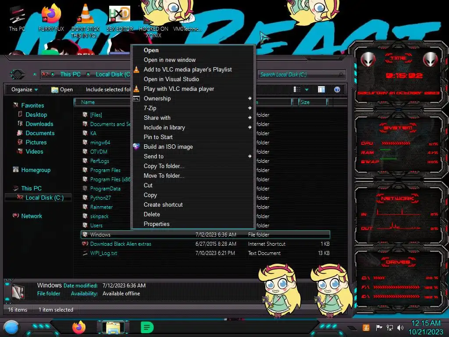Select the mingw64 folder
This screenshot has height=337, width=449.
click(100, 143)
